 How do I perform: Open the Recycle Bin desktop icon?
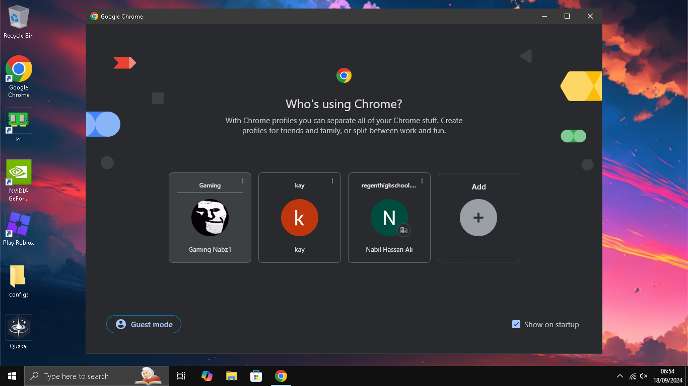tap(19, 22)
